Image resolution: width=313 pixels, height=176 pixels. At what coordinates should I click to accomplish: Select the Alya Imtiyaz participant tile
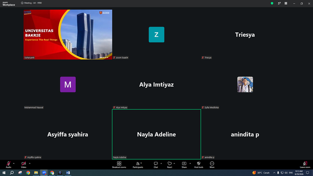pyautogui.click(x=156, y=85)
